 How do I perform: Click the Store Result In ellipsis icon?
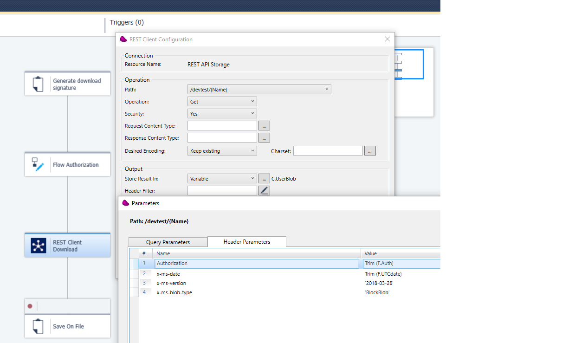pos(264,178)
